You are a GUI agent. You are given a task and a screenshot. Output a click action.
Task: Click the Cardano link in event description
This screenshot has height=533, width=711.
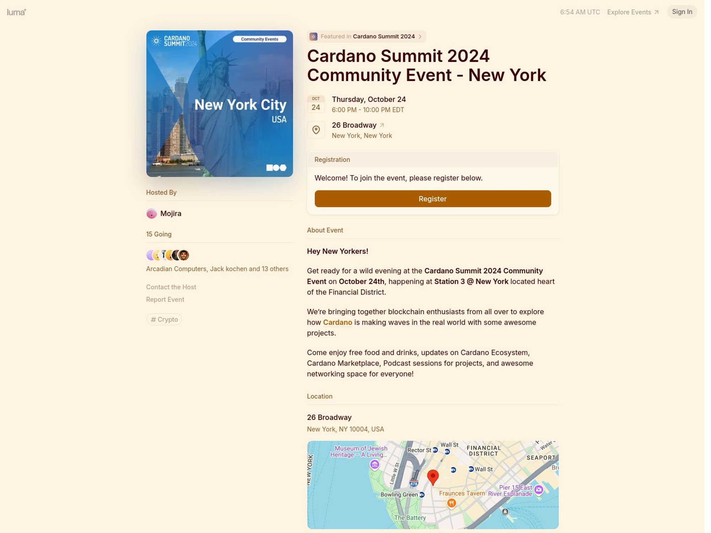337,322
